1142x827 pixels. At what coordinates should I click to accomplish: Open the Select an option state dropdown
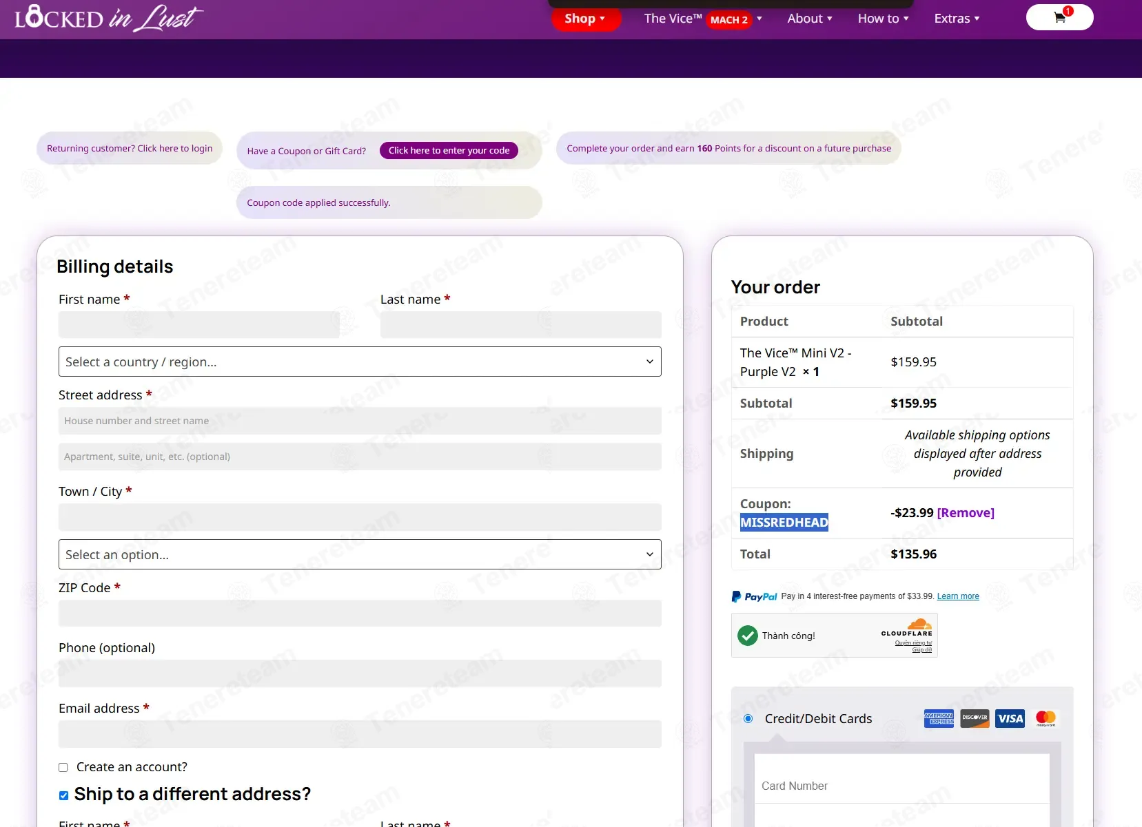tap(360, 554)
